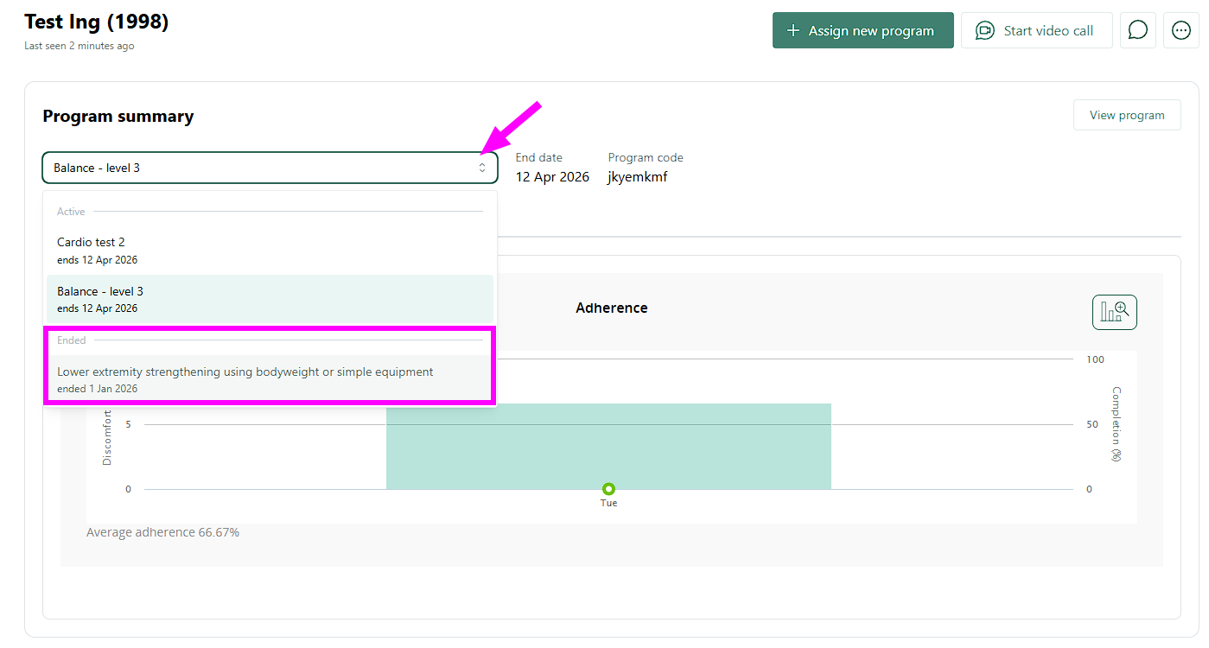Click the View program button
This screenshot has height=648, width=1209.
(x=1127, y=115)
